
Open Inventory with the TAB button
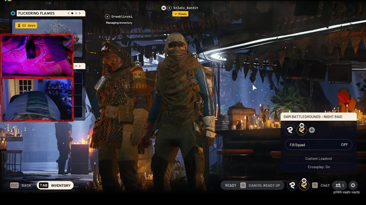(55, 185)
